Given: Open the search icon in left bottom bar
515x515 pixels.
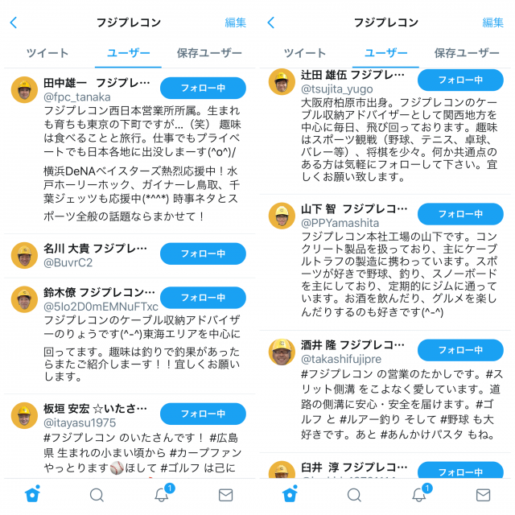Looking at the screenshot, I should coord(97,495).
